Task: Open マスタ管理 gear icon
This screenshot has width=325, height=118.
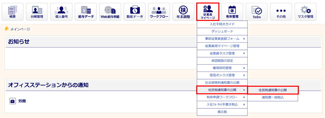Action: click(305, 12)
